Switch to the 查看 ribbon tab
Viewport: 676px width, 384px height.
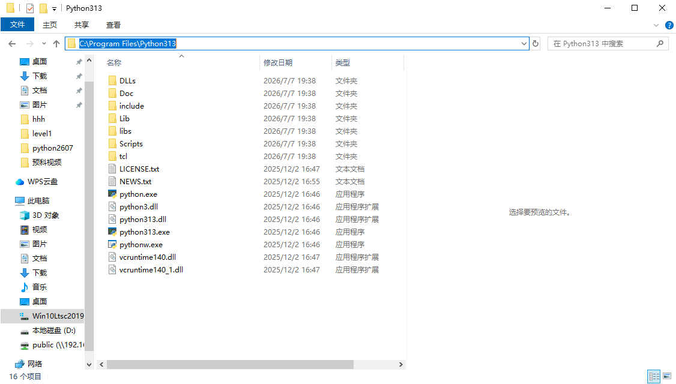click(x=113, y=25)
